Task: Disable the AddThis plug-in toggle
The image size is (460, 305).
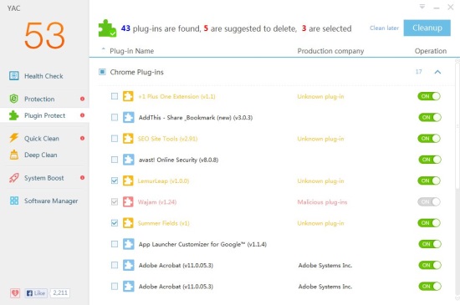Action: (x=429, y=118)
